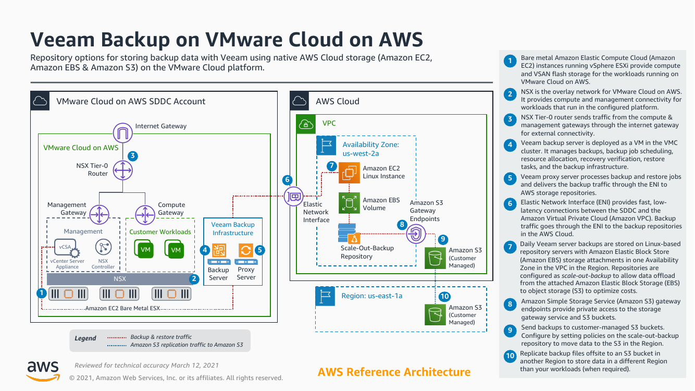Select the vCSA vCenter Server Appliance icon
This screenshot has width=695, height=391.
point(67,248)
